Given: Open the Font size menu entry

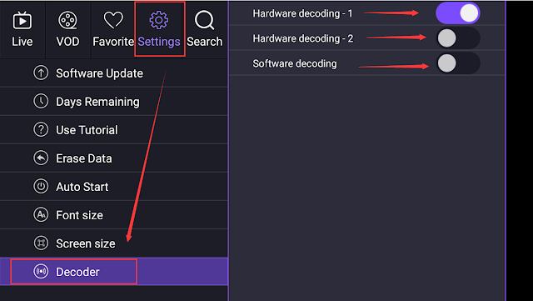Looking at the screenshot, I should click(113, 215).
